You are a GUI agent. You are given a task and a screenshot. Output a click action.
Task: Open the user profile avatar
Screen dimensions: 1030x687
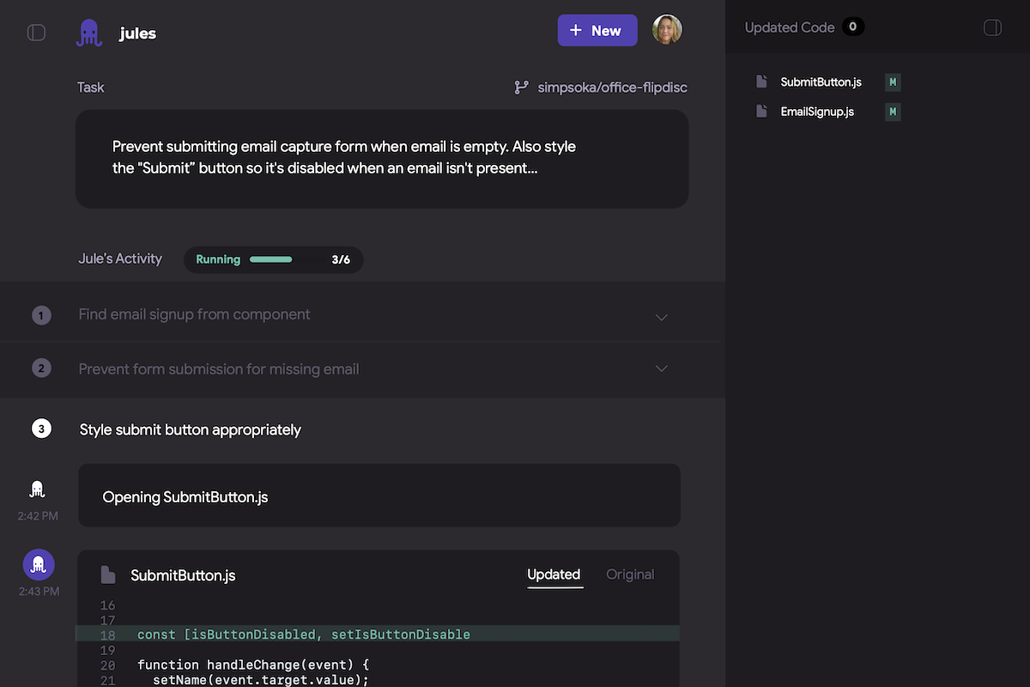pyautogui.click(x=667, y=30)
